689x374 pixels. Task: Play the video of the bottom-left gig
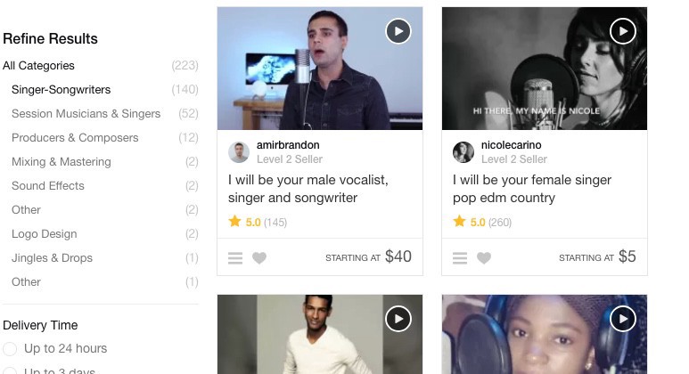point(398,318)
